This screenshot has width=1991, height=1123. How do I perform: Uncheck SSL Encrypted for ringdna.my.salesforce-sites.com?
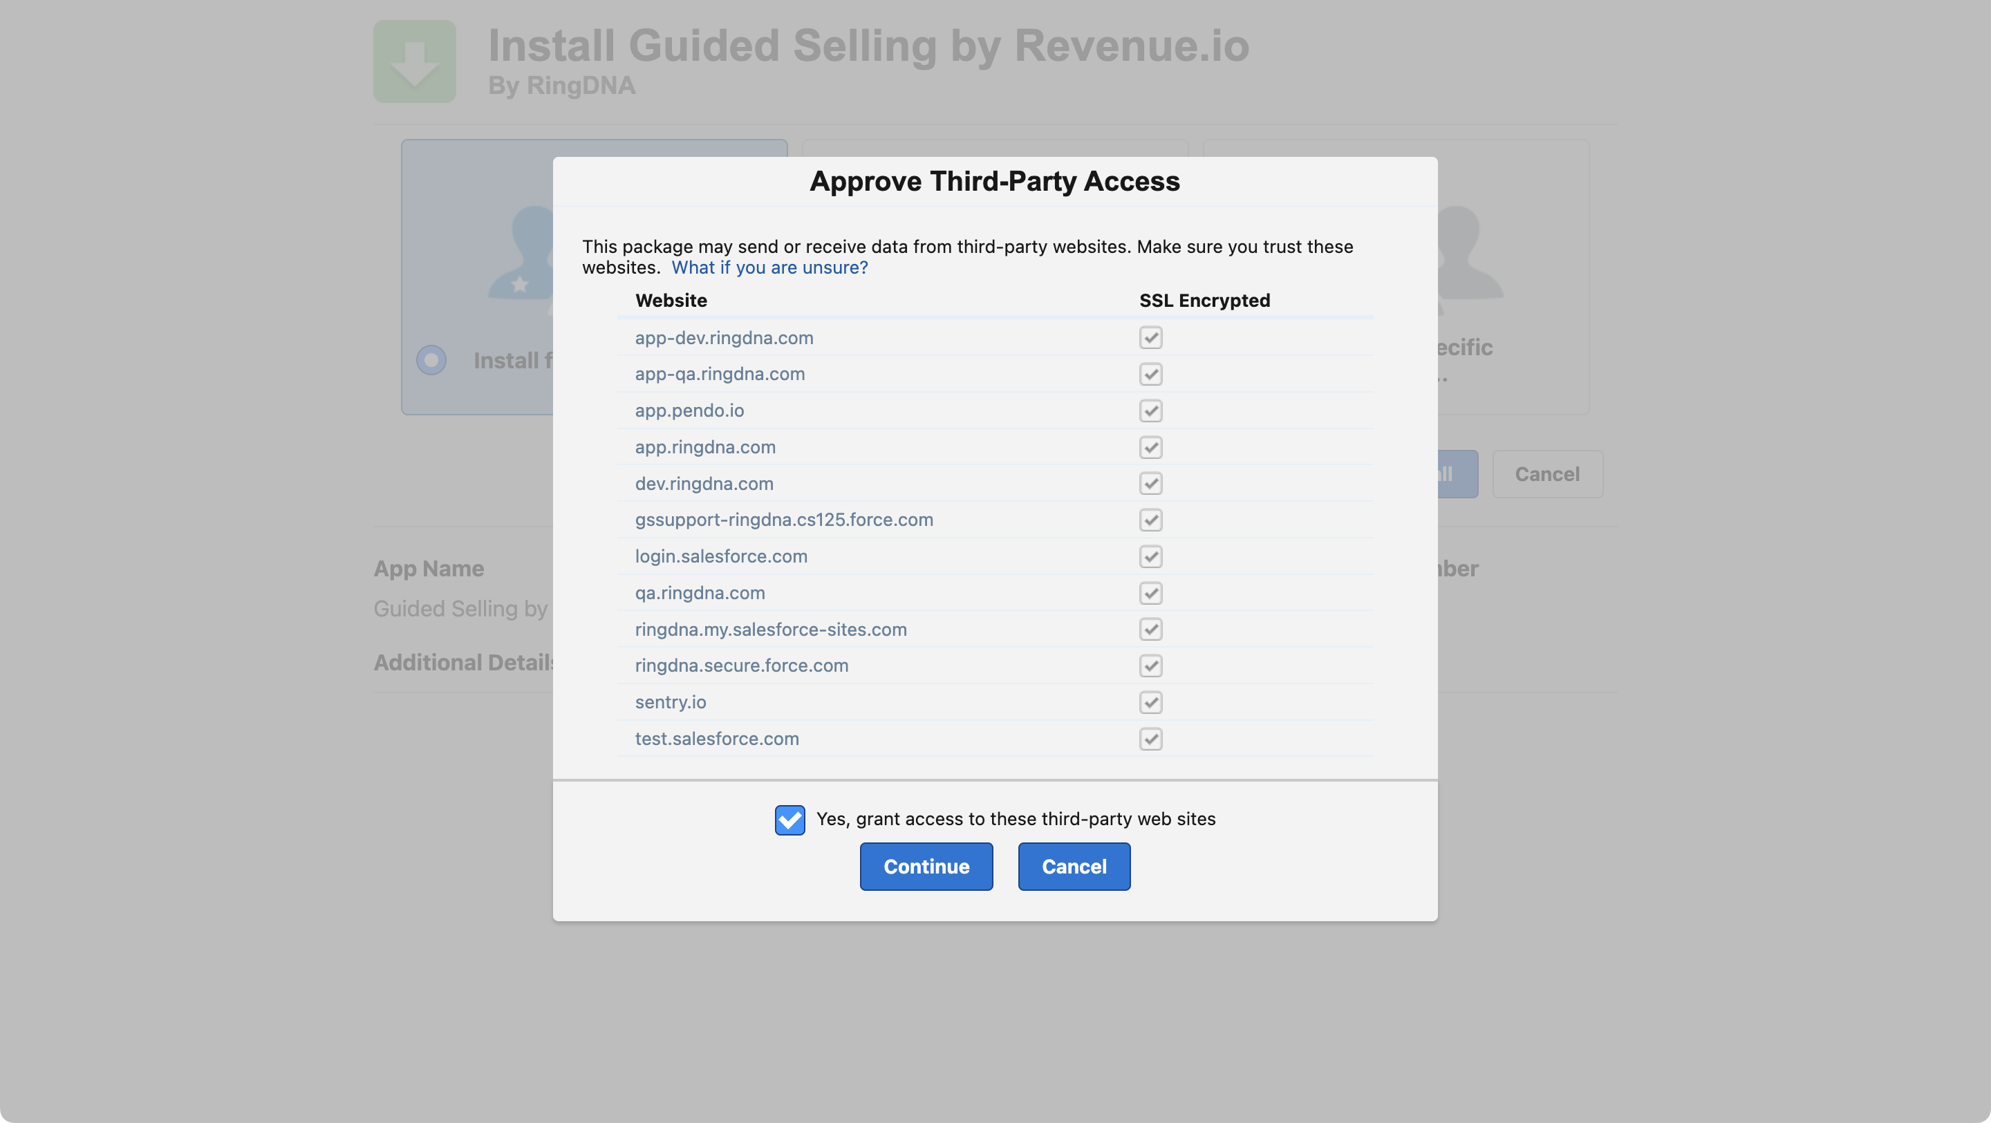coord(1150,629)
